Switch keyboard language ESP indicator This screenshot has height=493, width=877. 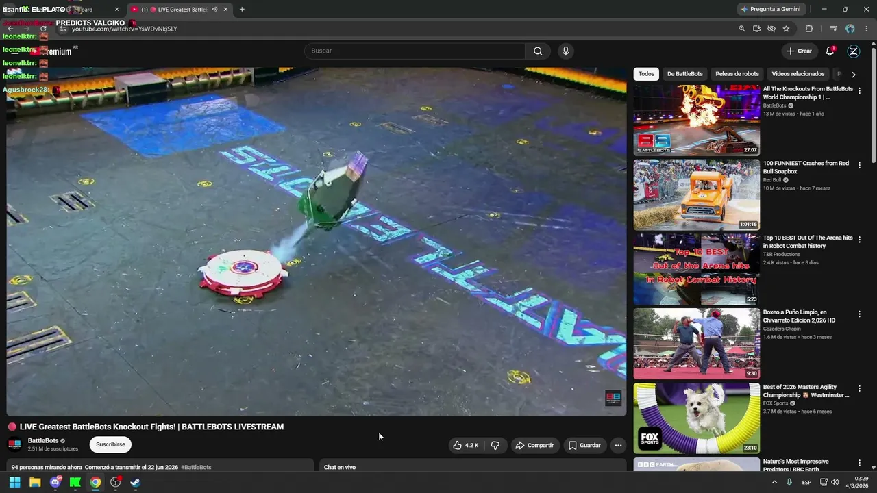[x=807, y=482]
